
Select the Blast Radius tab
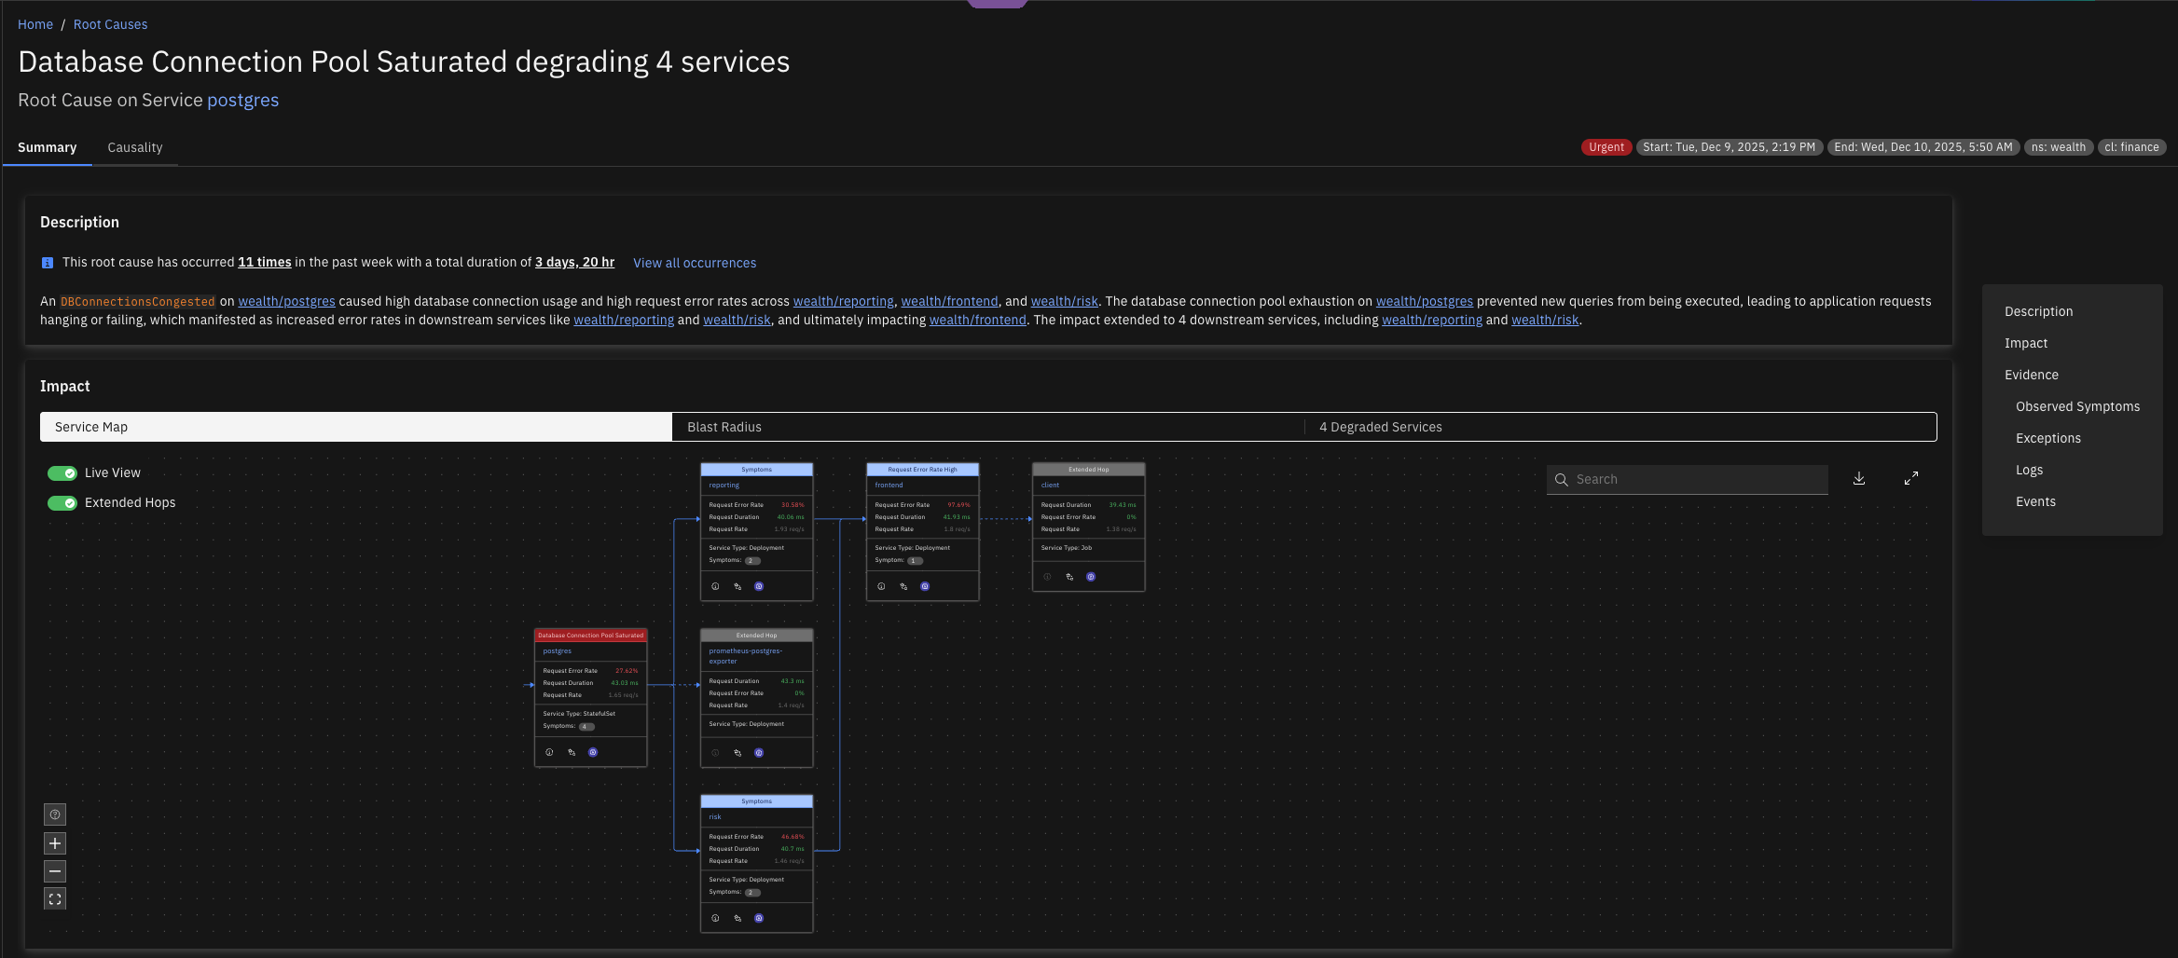click(x=724, y=427)
